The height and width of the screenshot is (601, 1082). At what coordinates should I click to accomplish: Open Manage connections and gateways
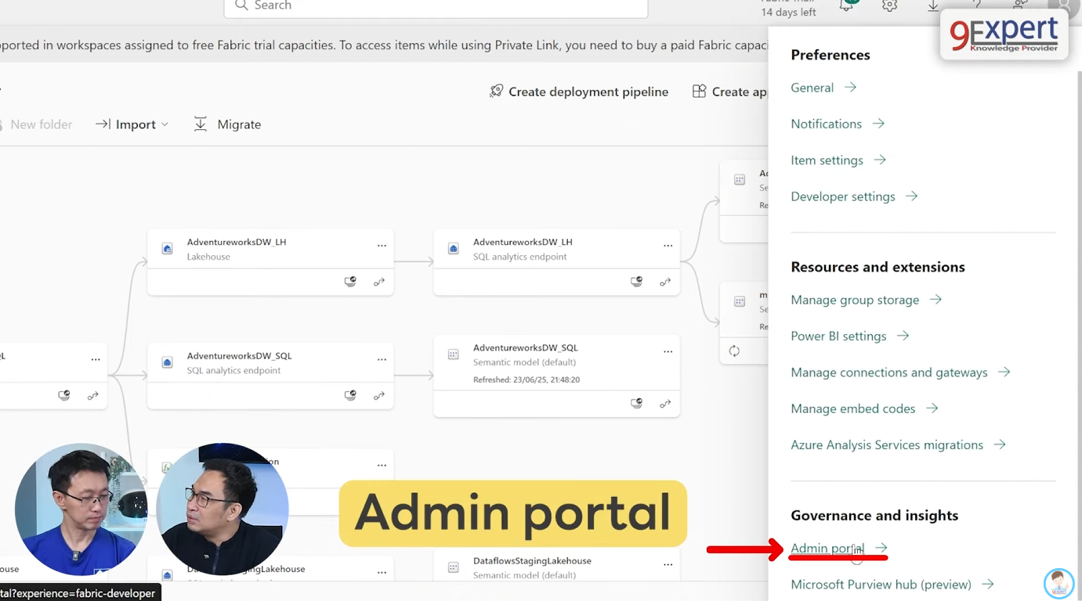click(x=889, y=372)
